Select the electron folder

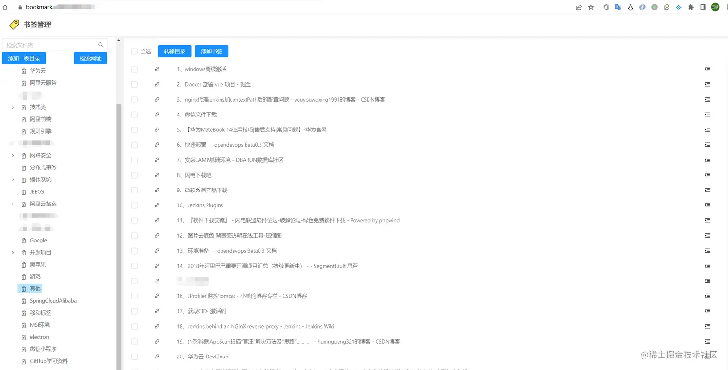coord(39,337)
